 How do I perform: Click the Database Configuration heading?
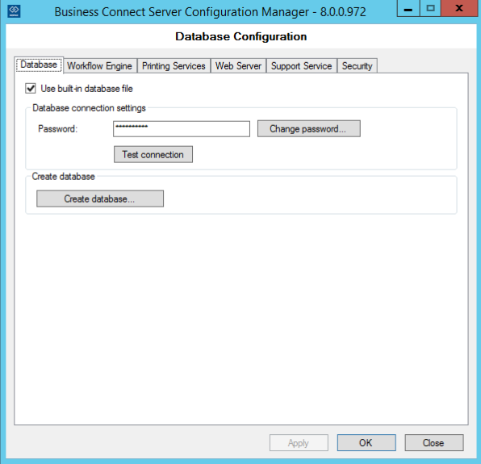(x=240, y=36)
